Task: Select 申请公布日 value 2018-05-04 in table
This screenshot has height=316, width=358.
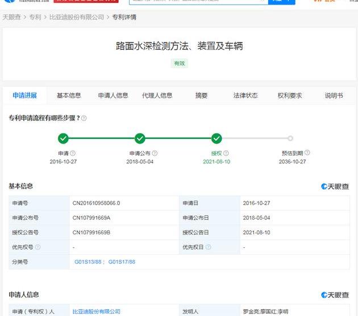Action: click(x=256, y=218)
